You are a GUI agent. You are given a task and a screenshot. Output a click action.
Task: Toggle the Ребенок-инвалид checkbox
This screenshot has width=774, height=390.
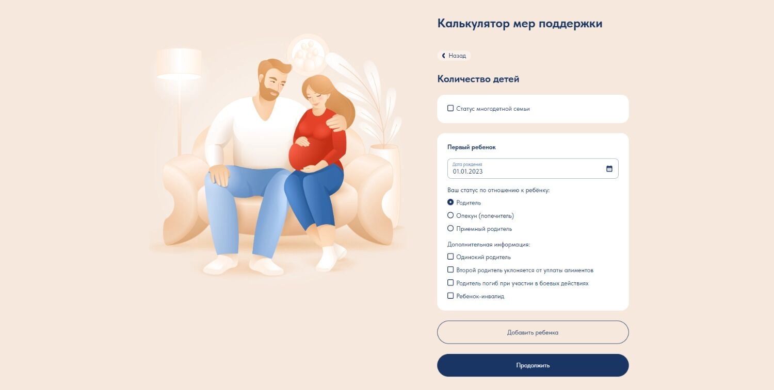(450, 296)
